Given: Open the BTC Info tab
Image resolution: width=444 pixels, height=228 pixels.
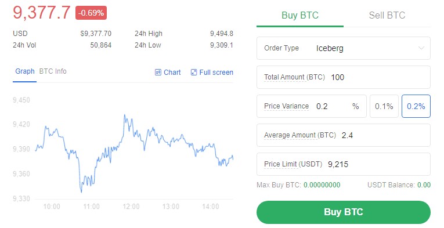Looking at the screenshot, I should point(53,71).
